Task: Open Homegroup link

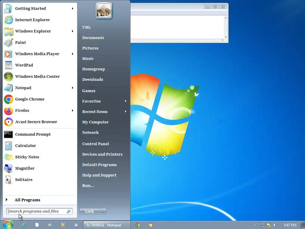Action: tap(93, 69)
